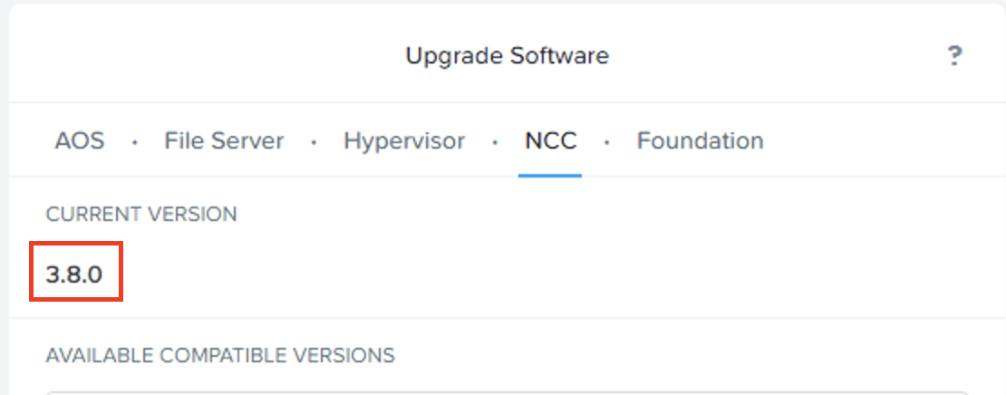Select the Hypervisor tab
The width and height of the screenshot is (1006, 395).
click(x=404, y=141)
